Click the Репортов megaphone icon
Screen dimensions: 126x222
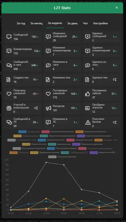48,108
